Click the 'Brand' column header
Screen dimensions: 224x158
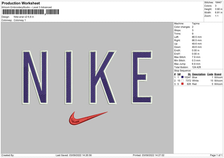(218, 74)
